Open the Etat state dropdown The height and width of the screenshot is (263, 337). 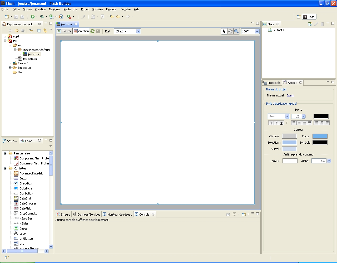[138, 31]
